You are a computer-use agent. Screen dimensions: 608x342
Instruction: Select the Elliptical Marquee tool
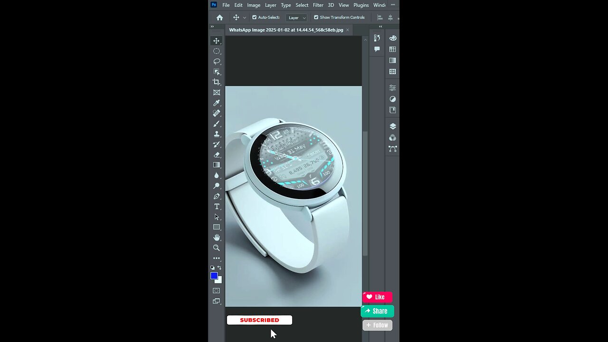[217, 51]
